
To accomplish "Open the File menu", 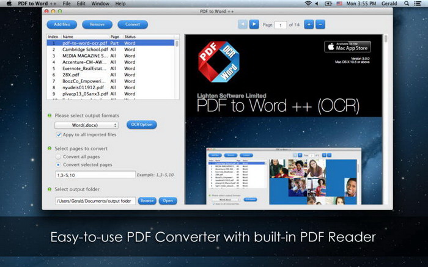I will (67, 4).
